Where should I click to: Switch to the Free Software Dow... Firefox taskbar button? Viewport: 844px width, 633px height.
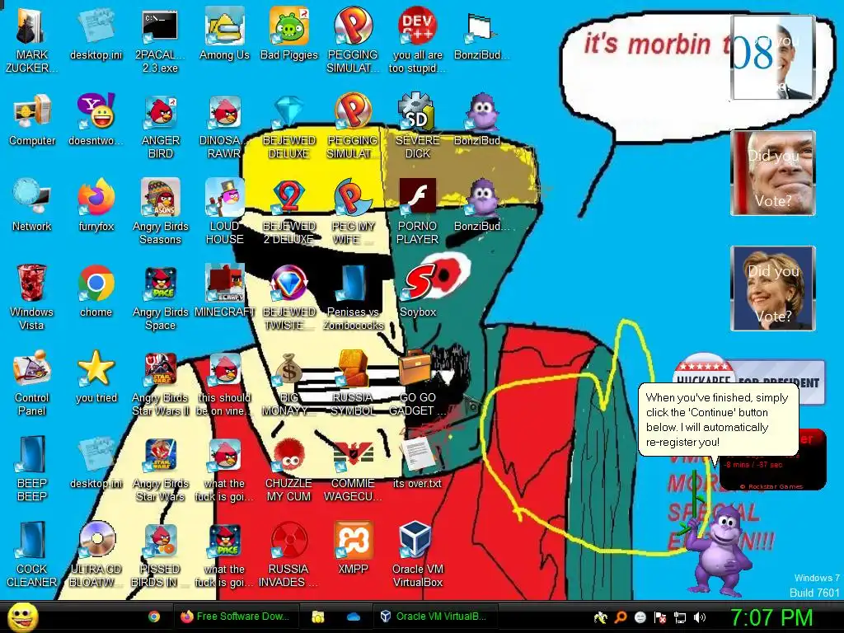235,617
